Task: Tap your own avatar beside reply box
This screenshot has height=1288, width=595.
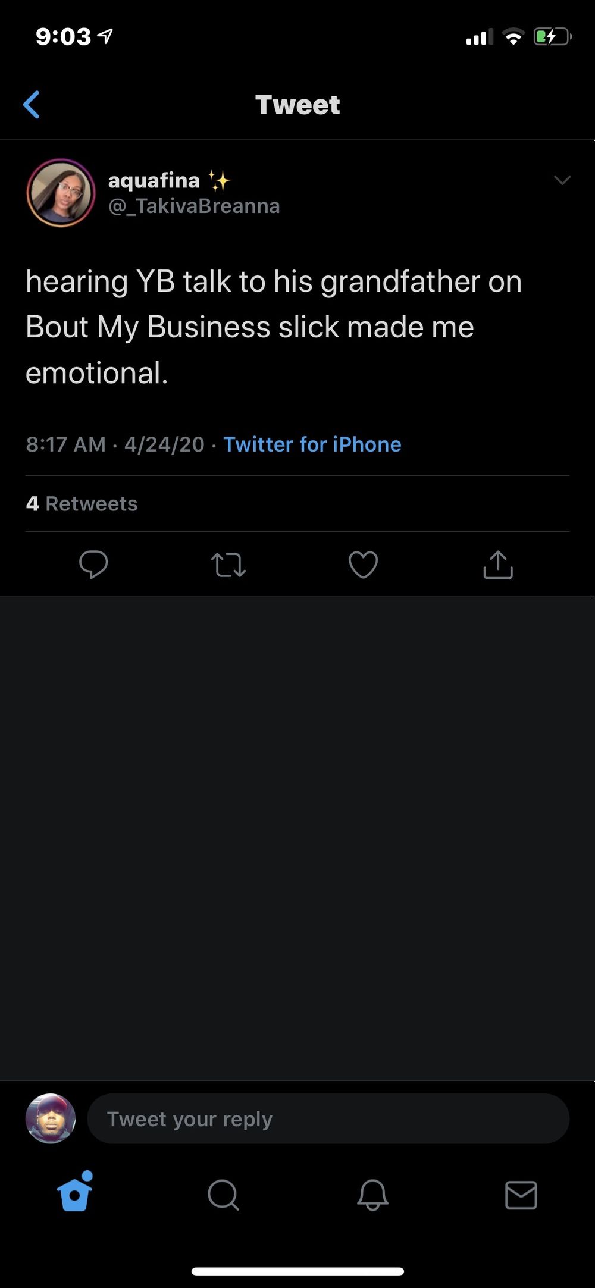Action: point(51,1118)
